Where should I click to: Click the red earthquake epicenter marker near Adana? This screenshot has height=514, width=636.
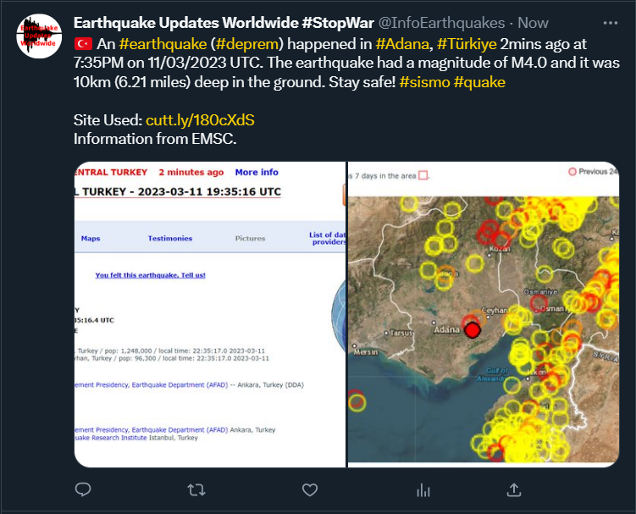pos(473,329)
